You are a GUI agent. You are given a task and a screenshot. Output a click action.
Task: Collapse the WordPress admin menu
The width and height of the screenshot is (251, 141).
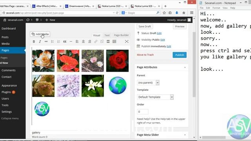coord(10,118)
